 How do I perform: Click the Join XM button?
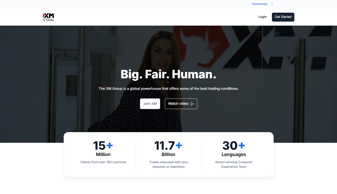(150, 104)
